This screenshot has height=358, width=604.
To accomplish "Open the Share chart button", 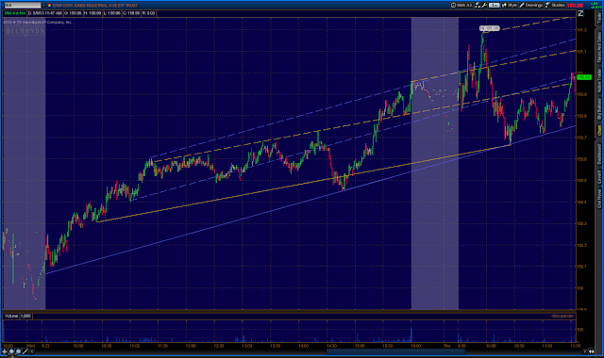I will point(461,5).
